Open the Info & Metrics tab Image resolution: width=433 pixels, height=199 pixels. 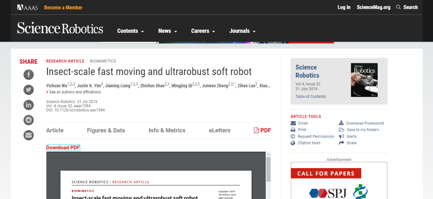[x=167, y=130]
